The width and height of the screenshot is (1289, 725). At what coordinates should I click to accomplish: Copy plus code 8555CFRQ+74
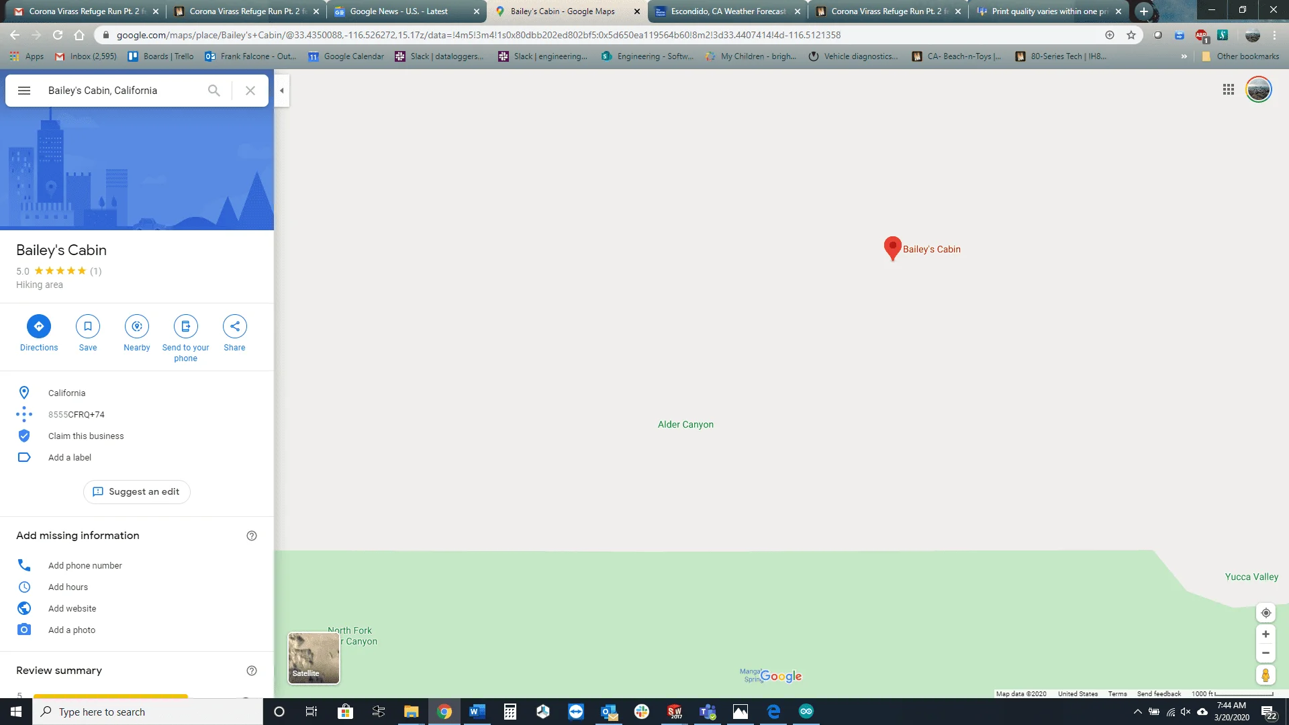137,415
